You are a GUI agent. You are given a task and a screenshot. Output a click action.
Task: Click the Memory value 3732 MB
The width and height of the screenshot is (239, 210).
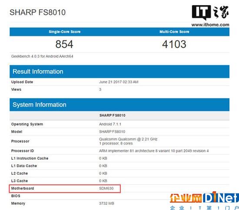coord(106,203)
